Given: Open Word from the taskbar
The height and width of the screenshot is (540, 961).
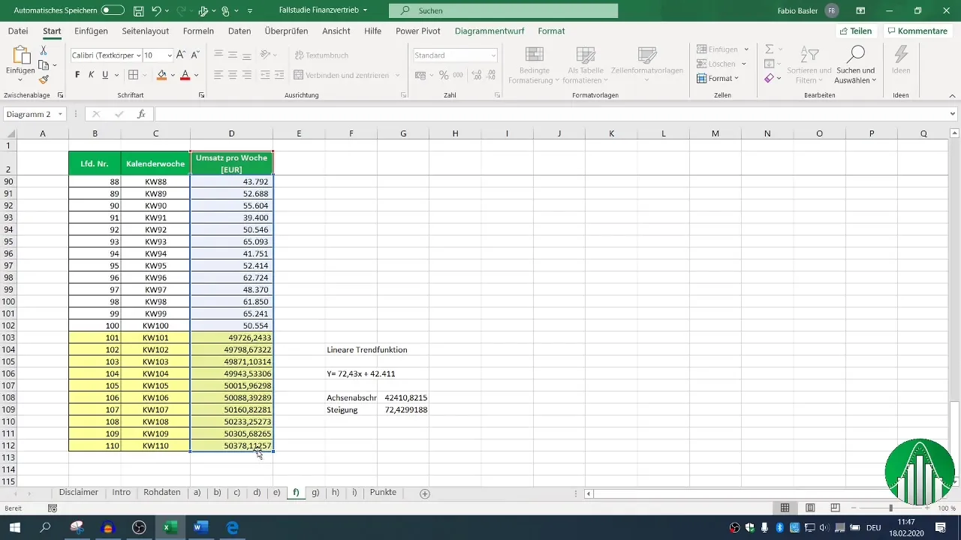Looking at the screenshot, I should [201, 527].
